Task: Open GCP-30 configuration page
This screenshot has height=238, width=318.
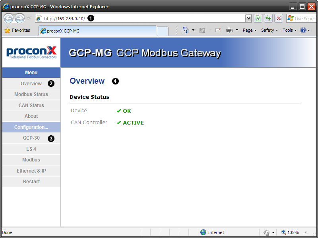Action: [31, 138]
